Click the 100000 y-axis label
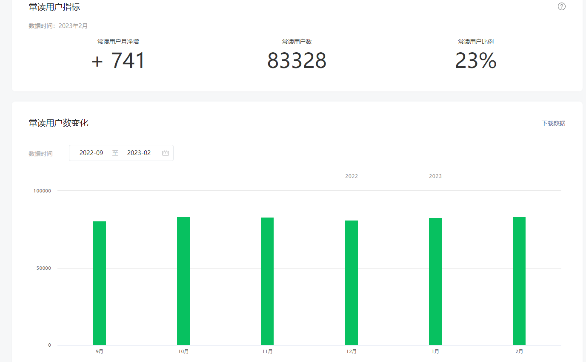 tap(42, 191)
